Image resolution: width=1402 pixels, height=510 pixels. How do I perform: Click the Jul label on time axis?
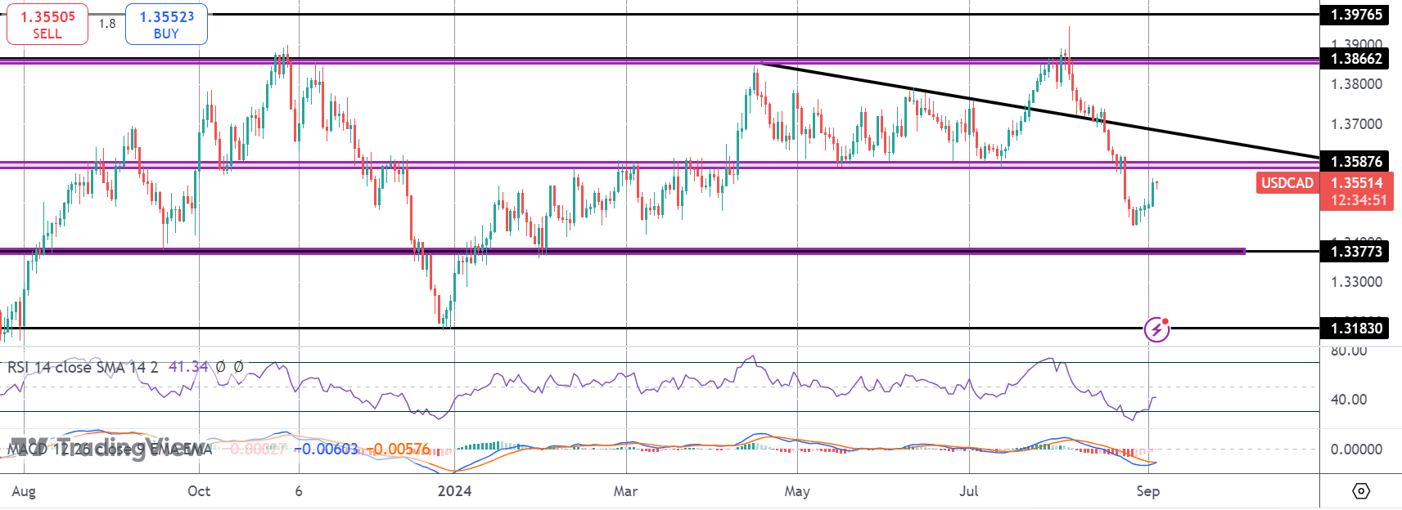[x=969, y=491]
